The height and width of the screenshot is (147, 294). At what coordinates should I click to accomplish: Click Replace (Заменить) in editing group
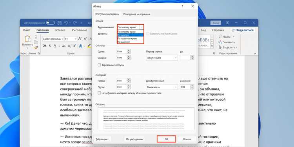coord(227,42)
